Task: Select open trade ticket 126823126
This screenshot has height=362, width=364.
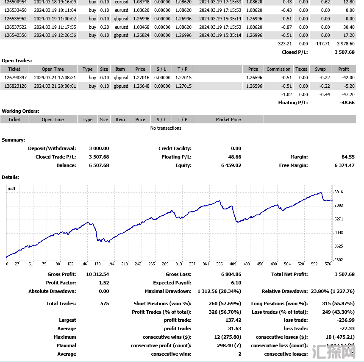Action: [16, 86]
